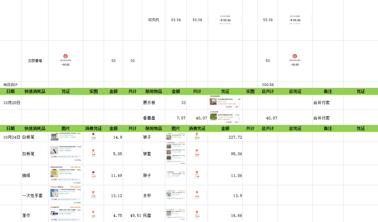
Task: Click the -13.90 receipt icon for 水杯
Action: [x=197, y=195]
